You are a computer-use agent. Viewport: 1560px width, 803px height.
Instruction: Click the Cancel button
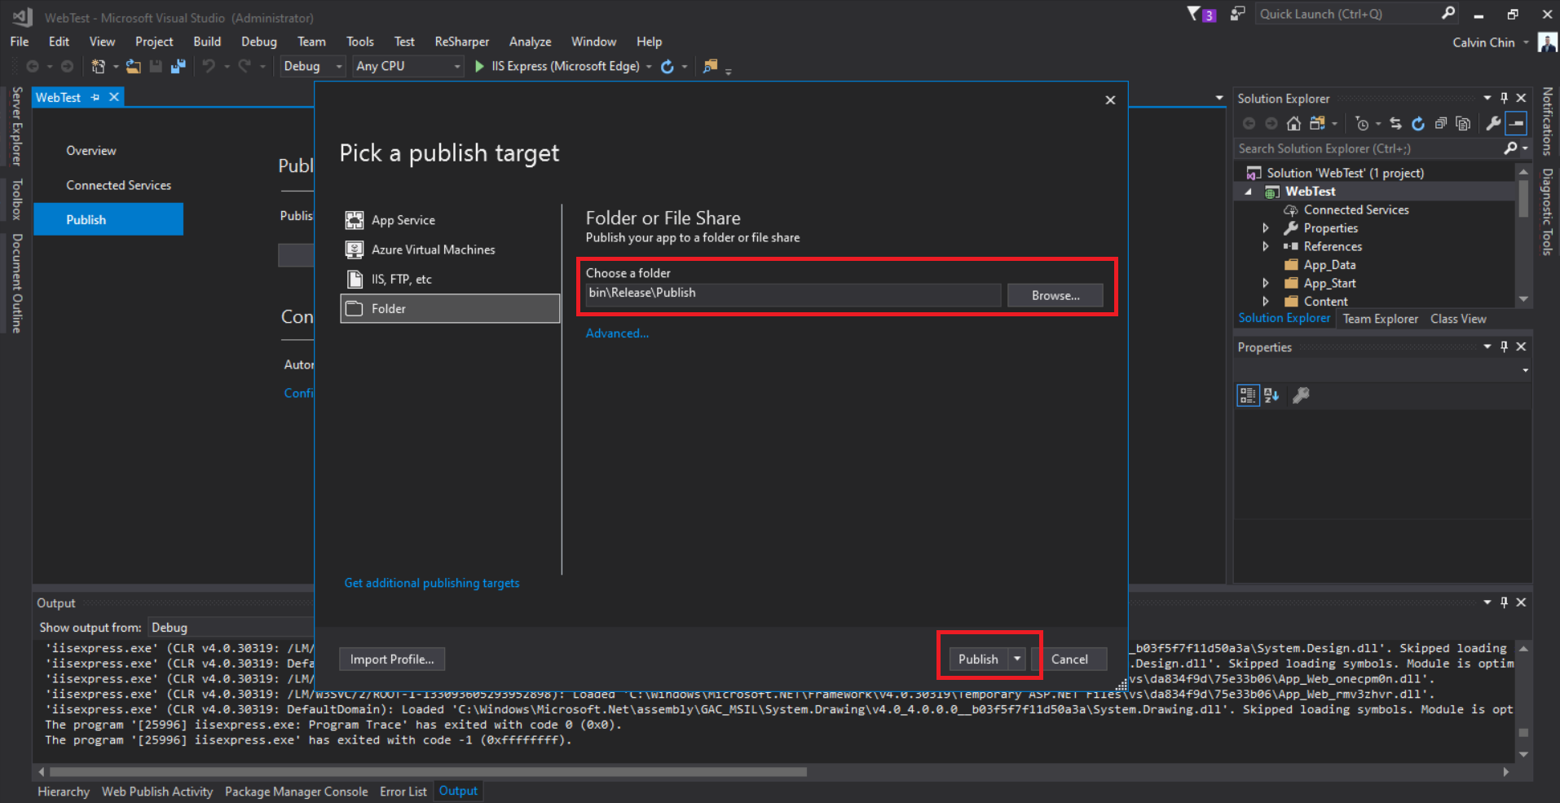pyautogui.click(x=1069, y=659)
